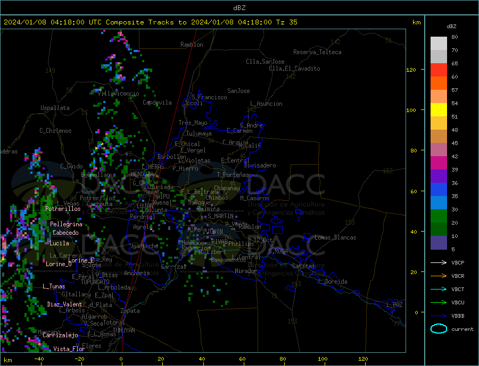This screenshot has width=479, height=366.
Task: Click the SanJose place label
Action: point(238,91)
